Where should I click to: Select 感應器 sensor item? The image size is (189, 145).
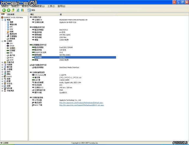(x=12, y=39)
